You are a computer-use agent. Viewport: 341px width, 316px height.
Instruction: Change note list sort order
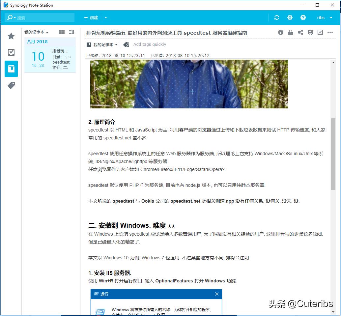point(71,32)
